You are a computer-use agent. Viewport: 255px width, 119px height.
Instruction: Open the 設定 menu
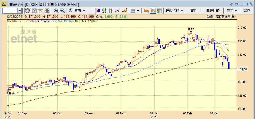tap(232, 11)
